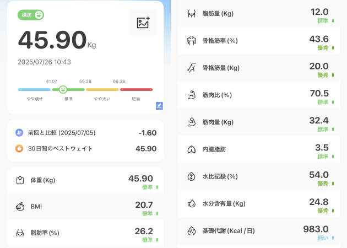Click the 内臓脂肪 organ icon
Image resolution: width=347 pixels, height=248 pixels.
pyautogui.click(x=192, y=149)
